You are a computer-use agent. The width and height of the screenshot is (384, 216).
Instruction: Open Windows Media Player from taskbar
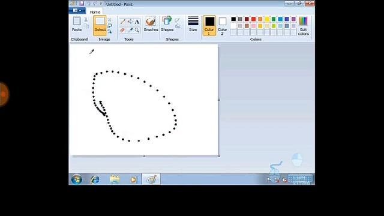[133, 179]
